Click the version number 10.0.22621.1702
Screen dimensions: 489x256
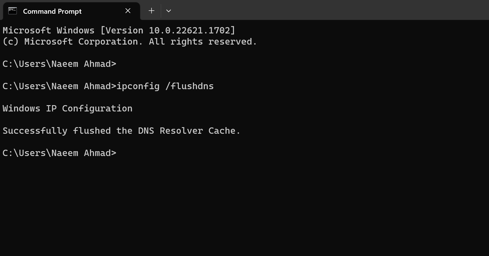pos(189,31)
